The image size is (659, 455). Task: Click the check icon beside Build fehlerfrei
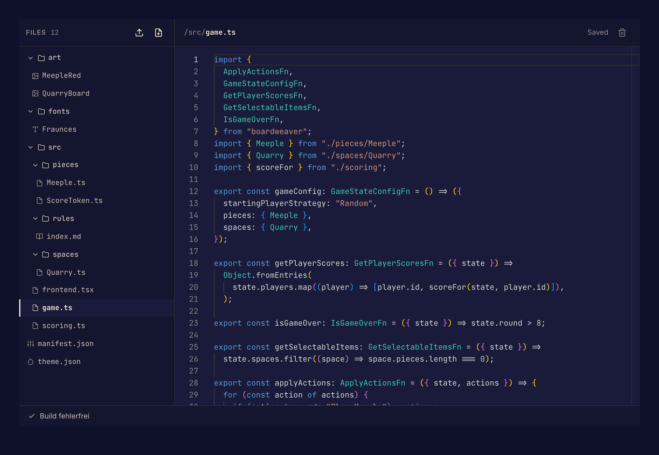click(x=32, y=416)
